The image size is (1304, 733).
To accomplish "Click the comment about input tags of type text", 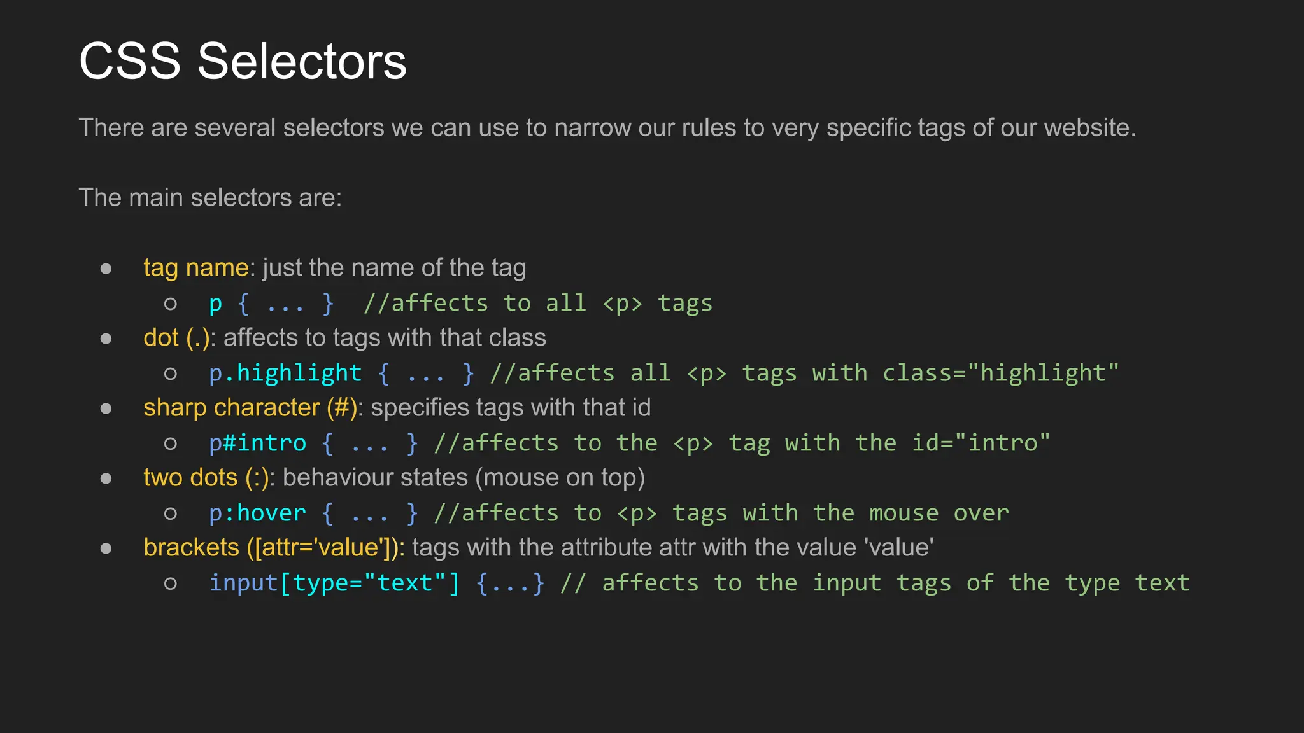I will [x=875, y=583].
